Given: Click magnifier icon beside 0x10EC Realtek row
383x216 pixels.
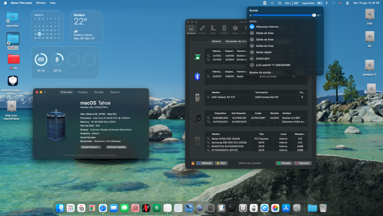Looking at the screenshot, I should pyautogui.click(x=208, y=56).
